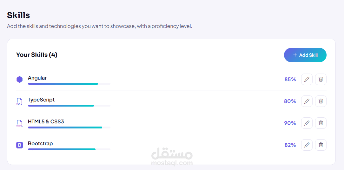Remove the HTML5 & CSS3 skill
The image size is (344, 170).
(321, 123)
